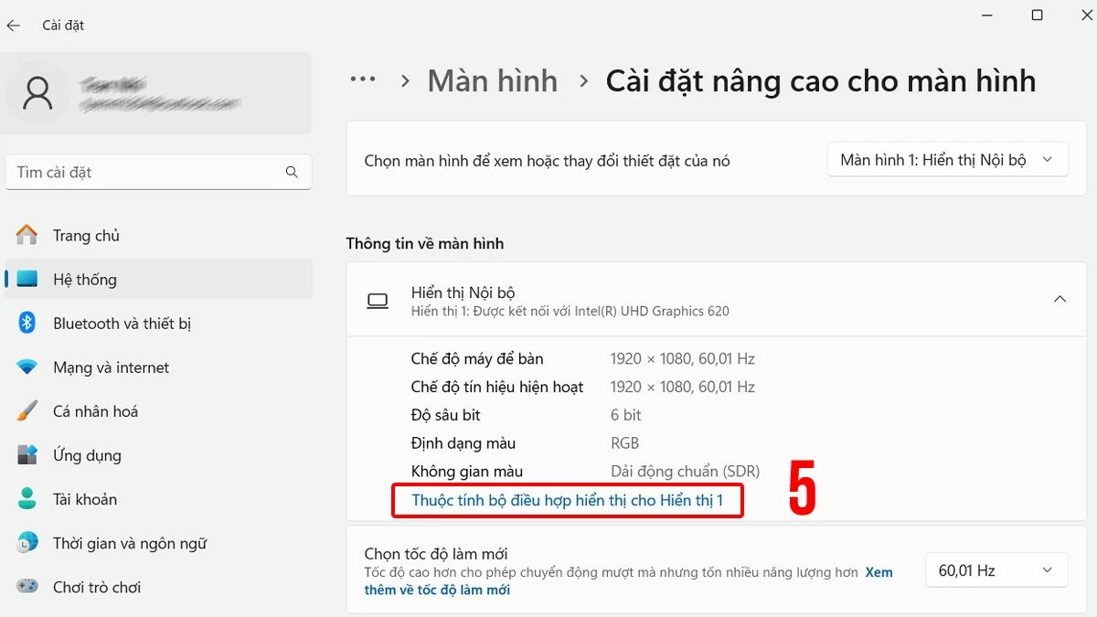Open Tài khoản settings
The height and width of the screenshot is (617, 1097).
(87, 499)
